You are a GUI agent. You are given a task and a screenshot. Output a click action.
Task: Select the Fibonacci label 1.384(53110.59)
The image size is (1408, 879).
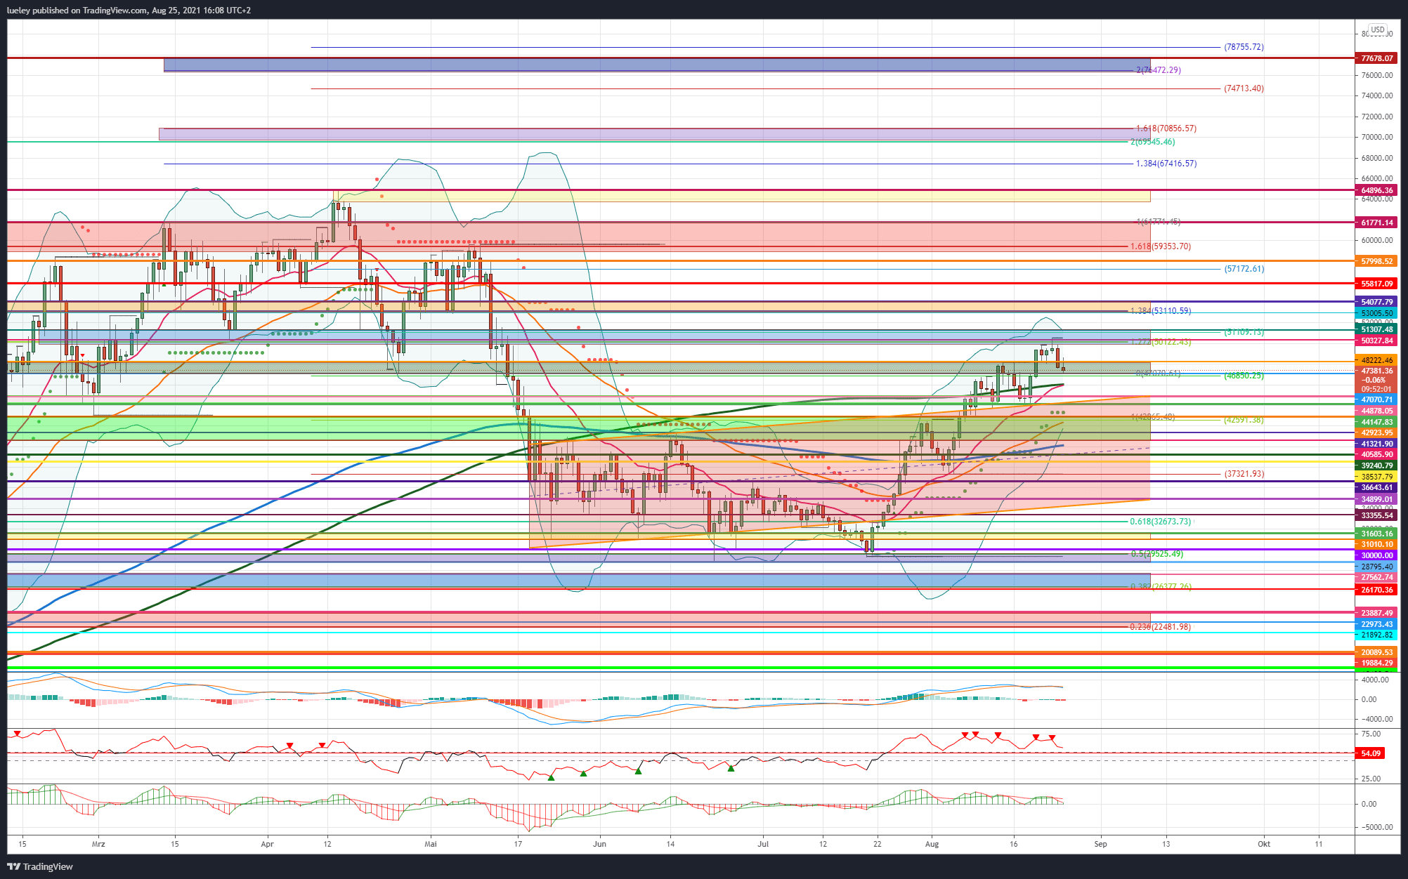click(x=1160, y=311)
